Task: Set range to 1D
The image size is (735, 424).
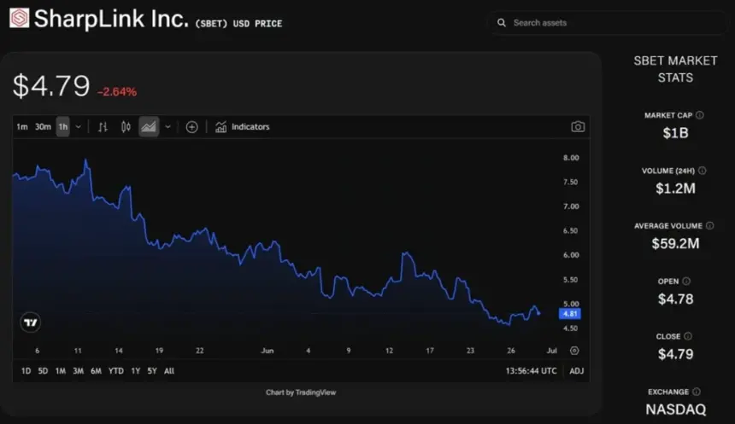Action: [x=26, y=371]
